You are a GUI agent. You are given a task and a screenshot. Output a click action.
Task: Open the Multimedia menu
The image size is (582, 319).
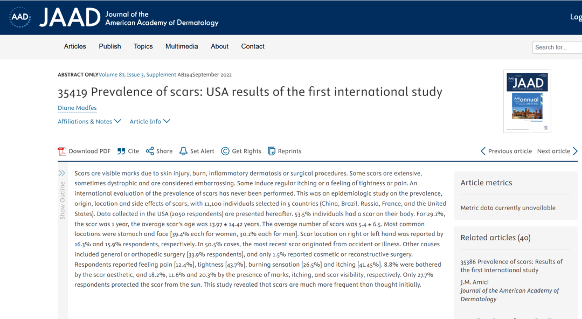(182, 46)
